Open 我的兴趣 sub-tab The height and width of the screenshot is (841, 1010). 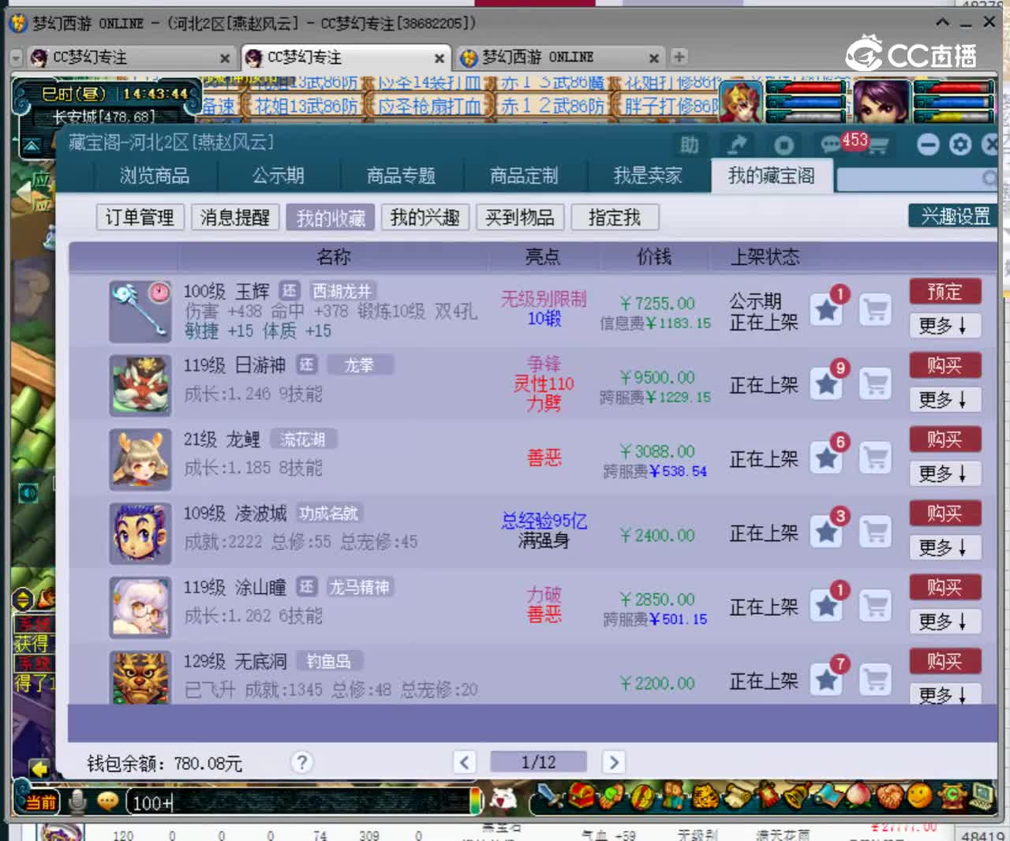[x=425, y=217]
